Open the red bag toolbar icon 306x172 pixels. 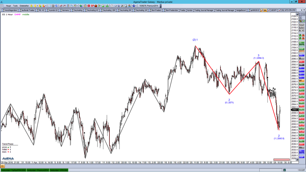point(96,6)
